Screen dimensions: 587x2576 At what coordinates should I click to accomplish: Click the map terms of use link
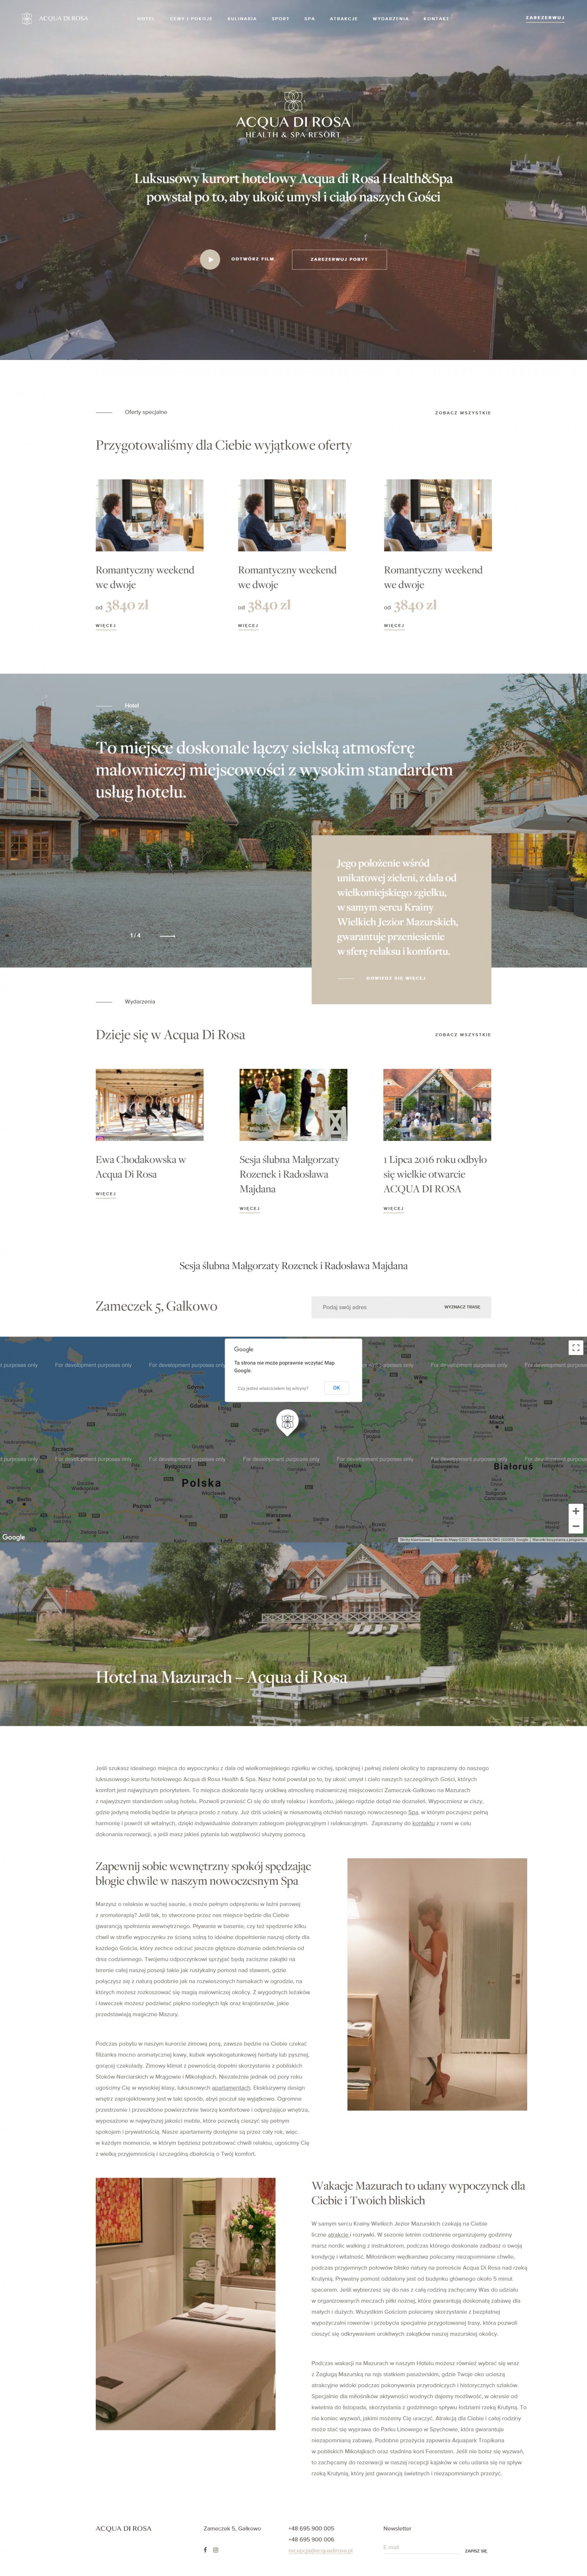(x=558, y=1540)
